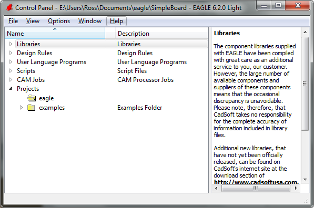The height and width of the screenshot is (208, 314).
Task: Click the Libraries heading in description pane
Action: [227, 33]
